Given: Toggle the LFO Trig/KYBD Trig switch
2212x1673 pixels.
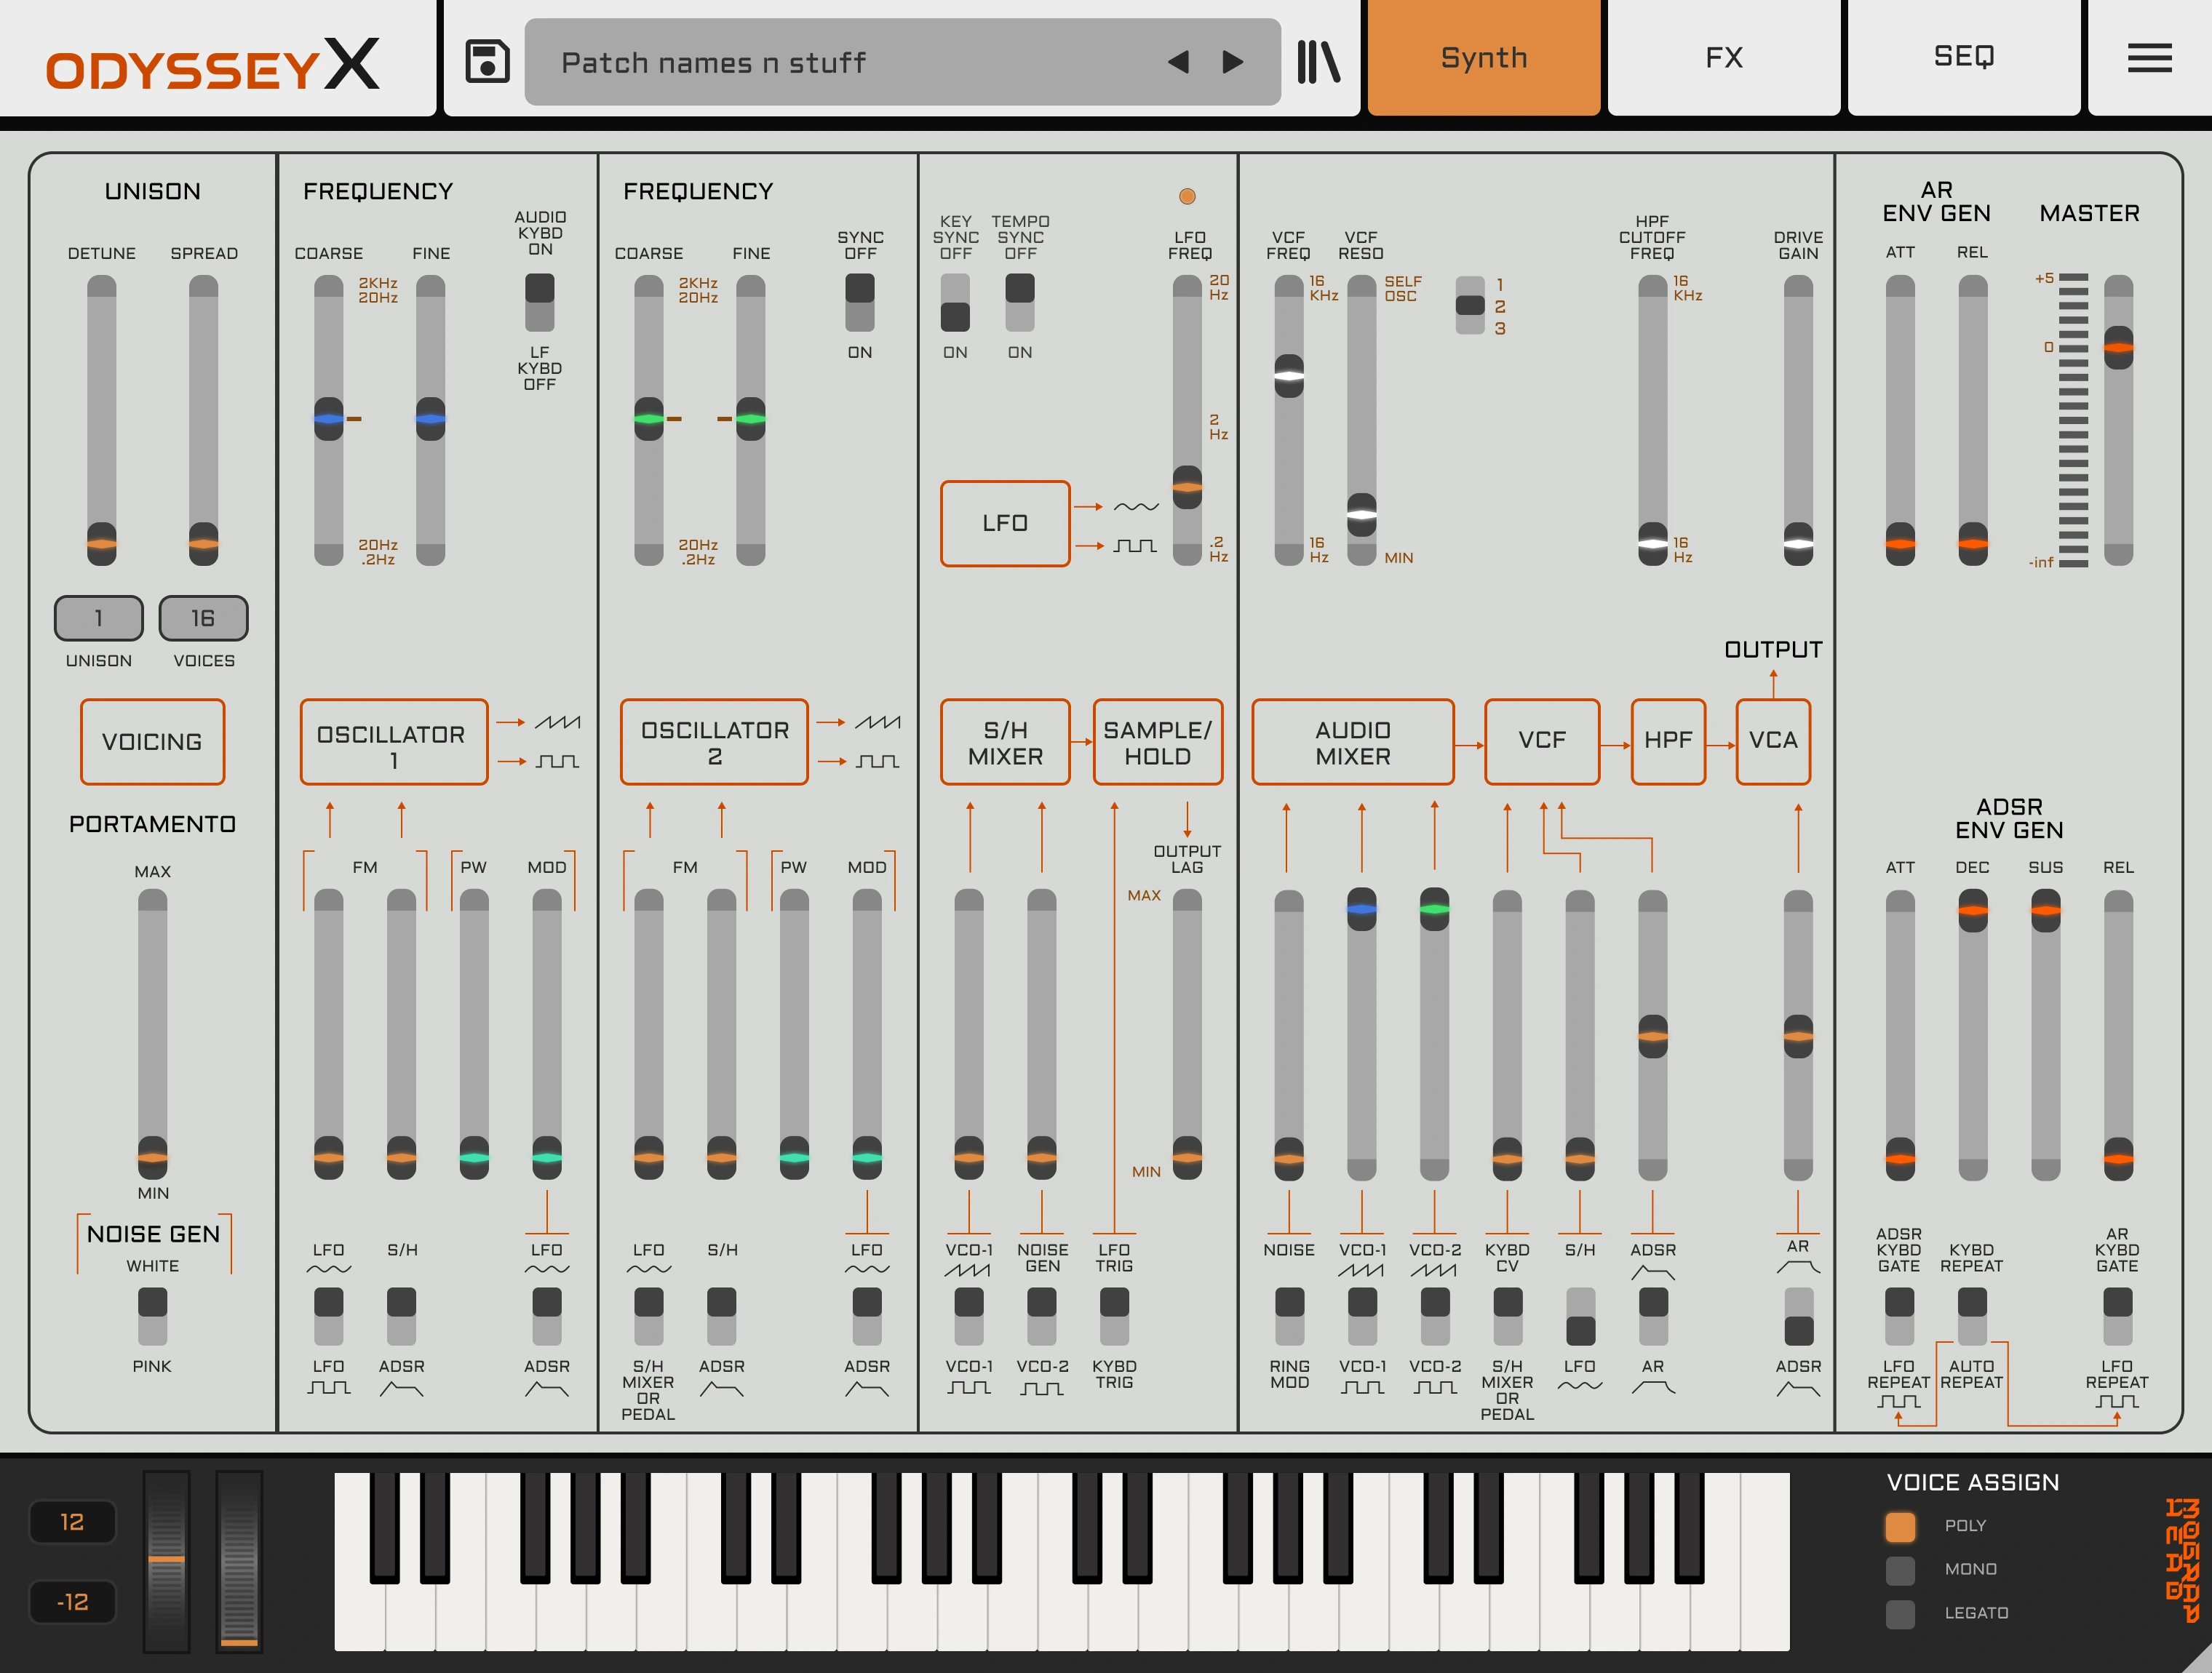Looking at the screenshot, I should 1114,1316.
